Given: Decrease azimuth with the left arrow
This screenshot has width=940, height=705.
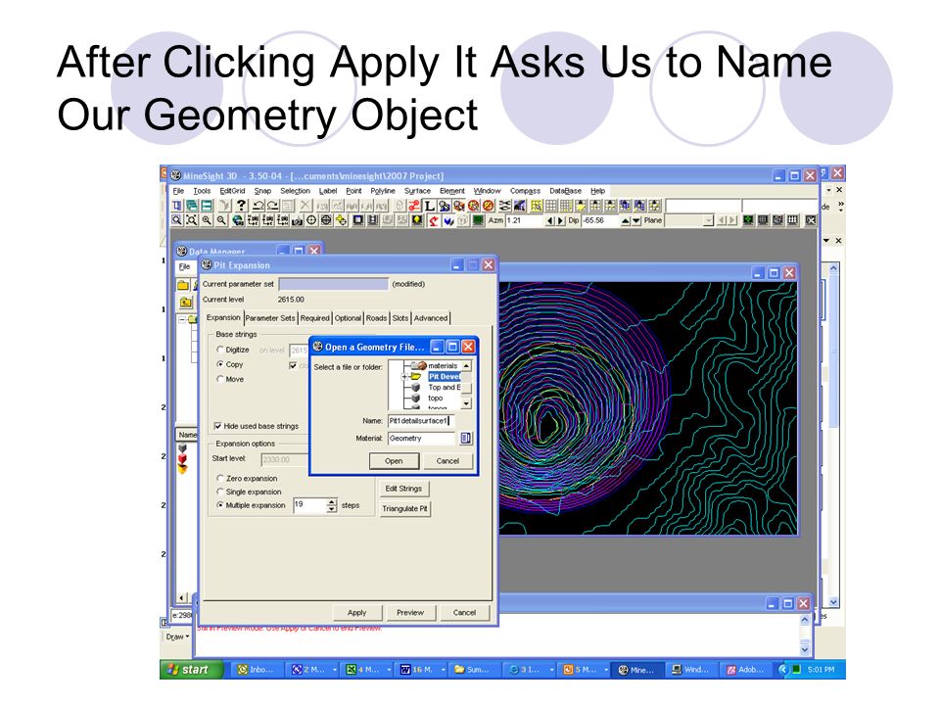Looking at the screenshot, I should pos(549,221).
